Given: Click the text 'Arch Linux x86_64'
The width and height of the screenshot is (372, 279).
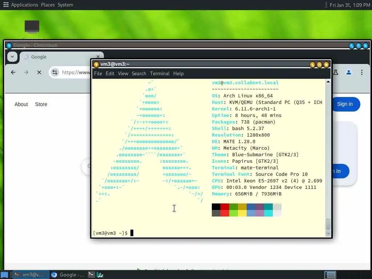Looking at the screenshot, I should (248, 96).
